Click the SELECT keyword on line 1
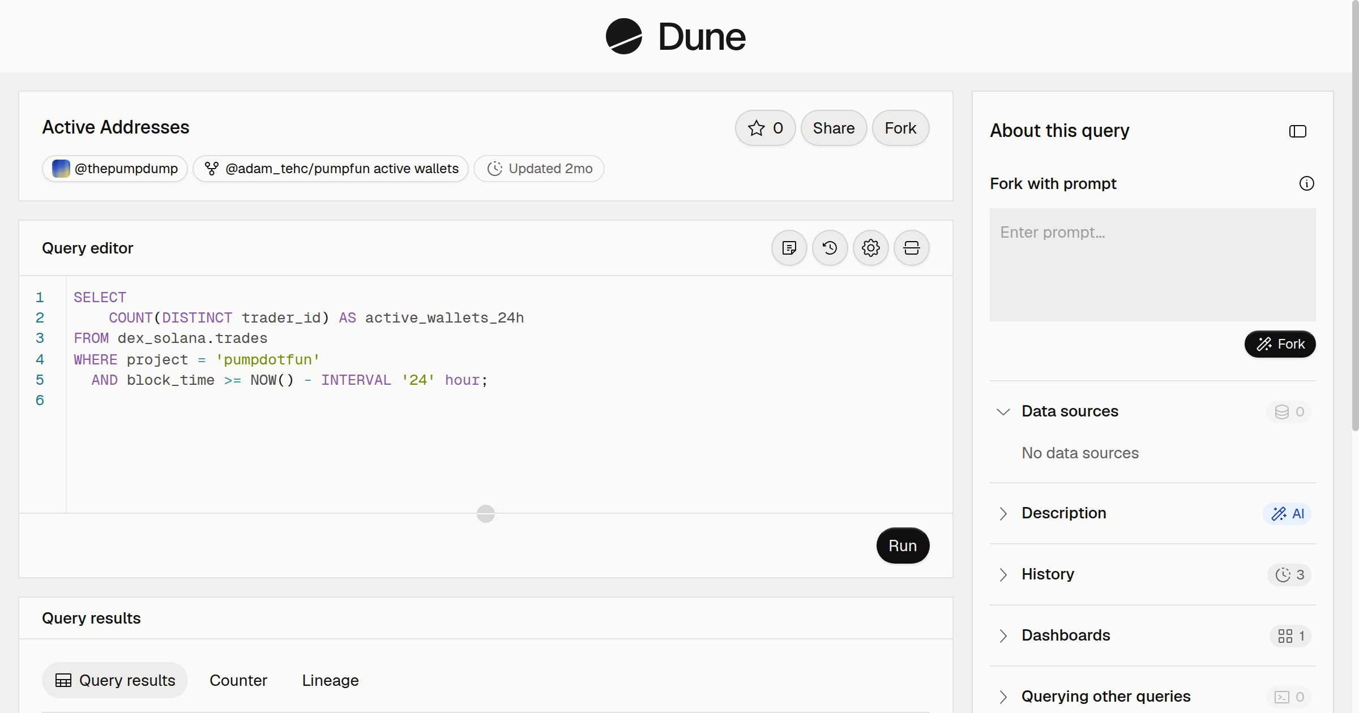The image size is (1359, 713). click(100, 298)
